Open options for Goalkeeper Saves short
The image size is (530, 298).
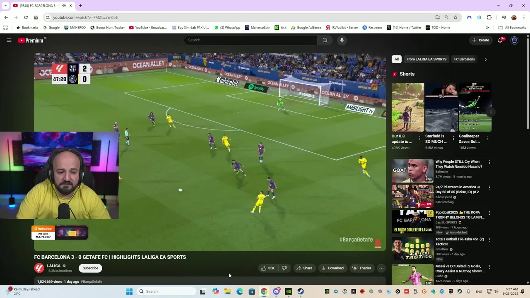(487, 138)
